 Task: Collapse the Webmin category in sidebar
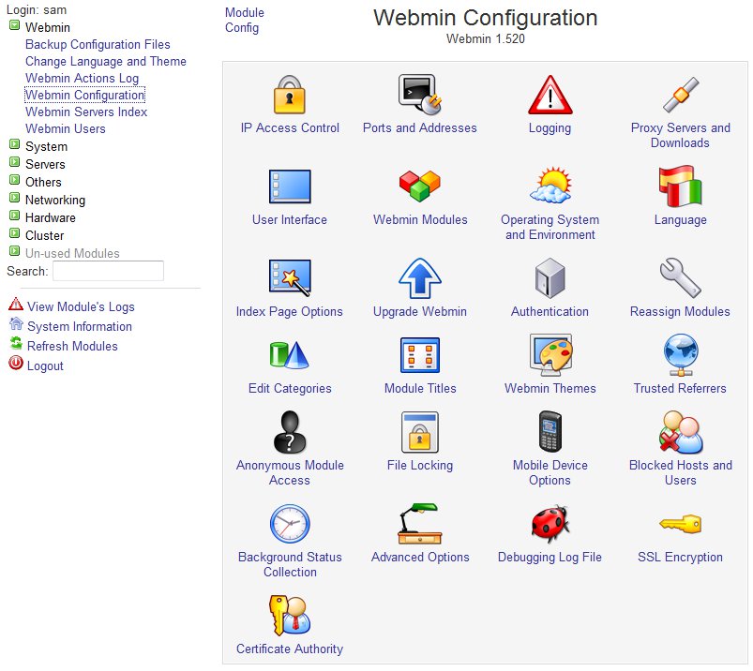coord(15,25)
